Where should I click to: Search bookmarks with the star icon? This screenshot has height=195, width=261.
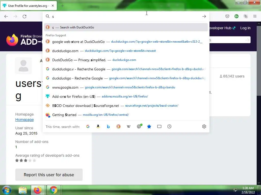149,126
